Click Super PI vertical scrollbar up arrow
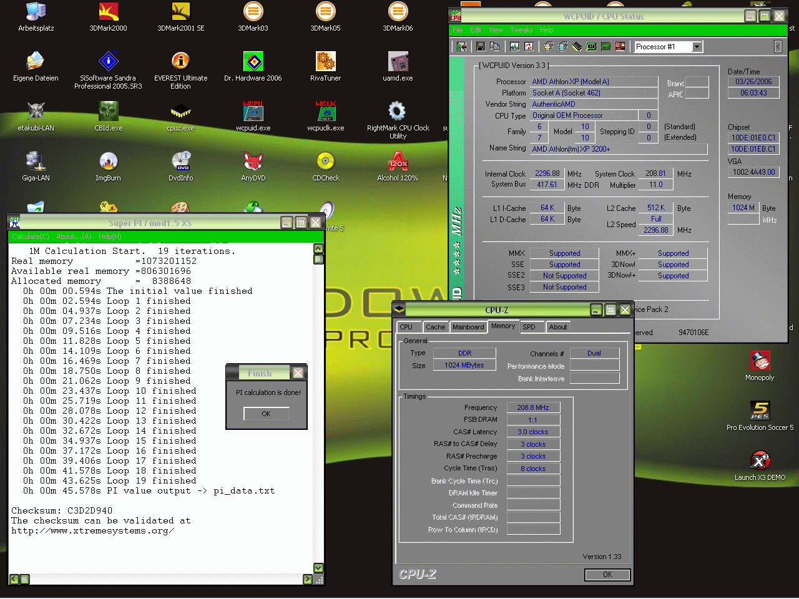Viewport: 799px width, 599px height. [318, 248]
